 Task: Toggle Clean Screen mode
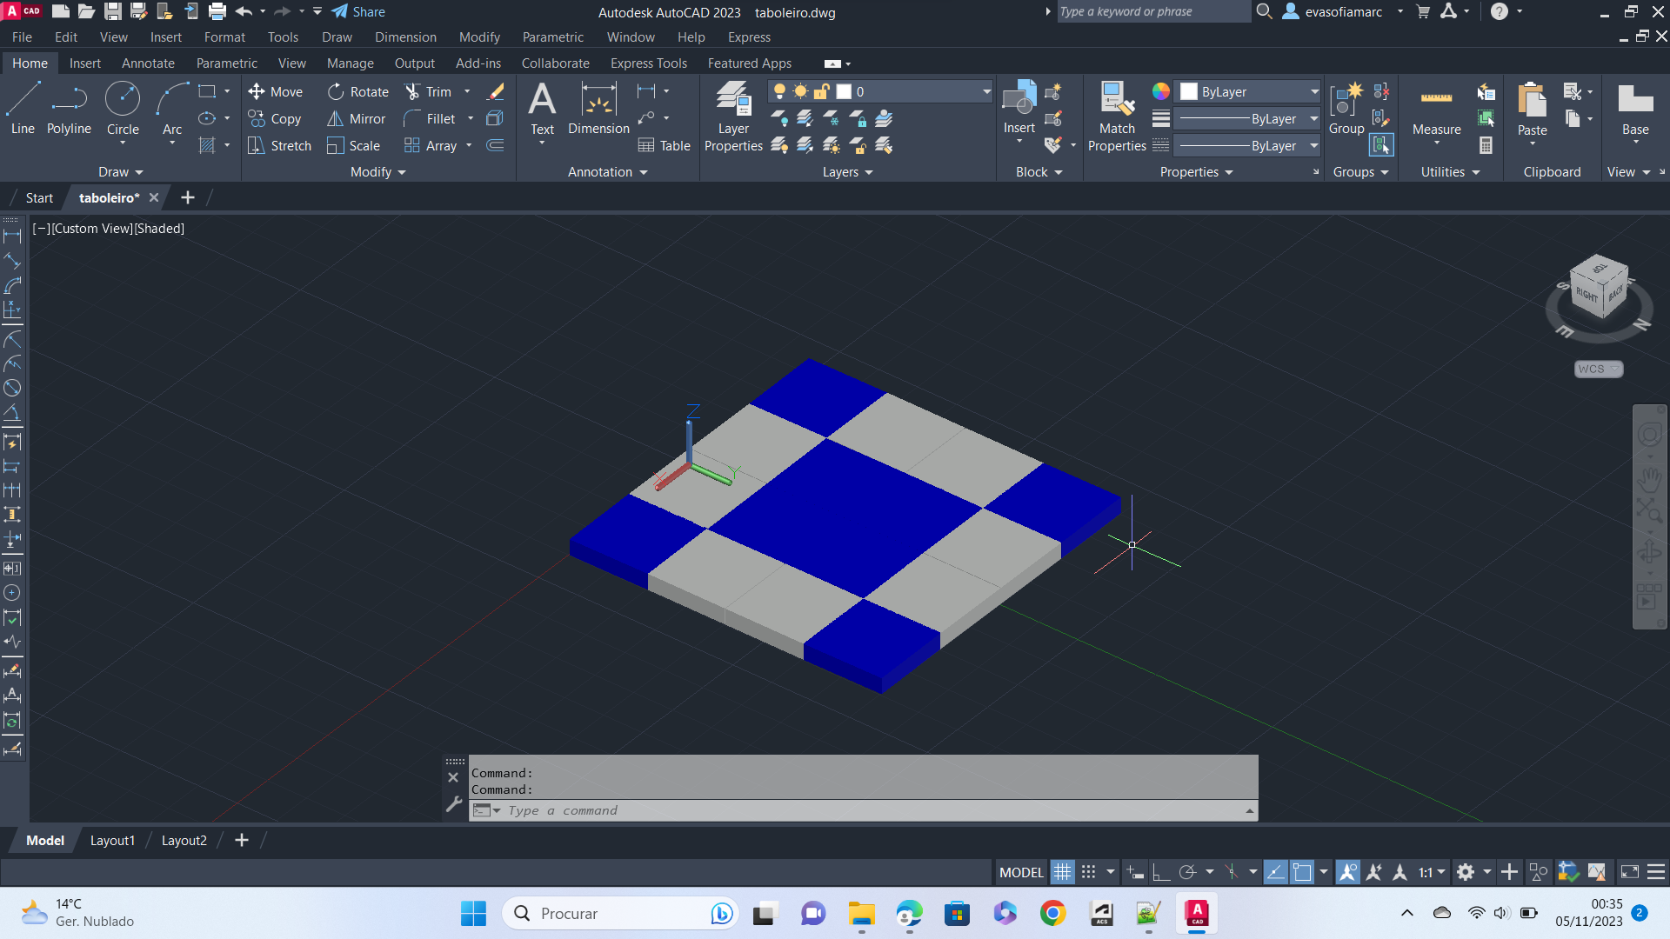pyautogui.click(x=1630, y=872)
